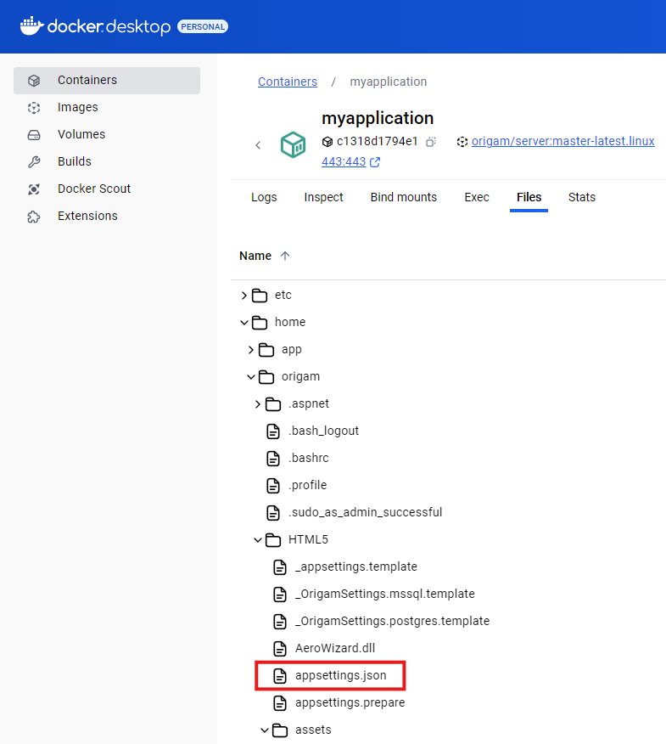Select the _appsettings.template file name
The height and width of the screenshot is (744, 666).
click(356, 567)
